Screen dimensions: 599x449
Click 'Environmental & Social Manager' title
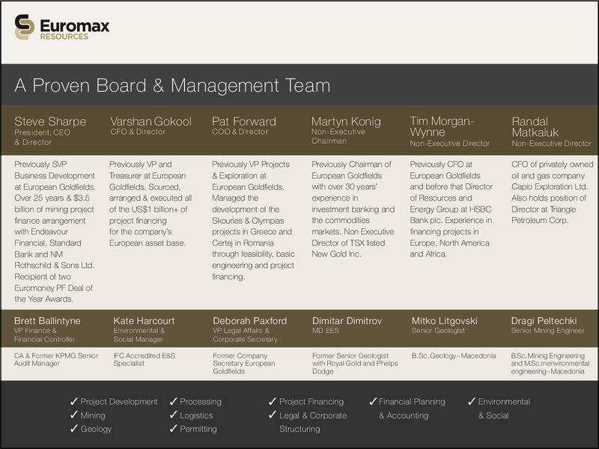[x=139, y=335]
